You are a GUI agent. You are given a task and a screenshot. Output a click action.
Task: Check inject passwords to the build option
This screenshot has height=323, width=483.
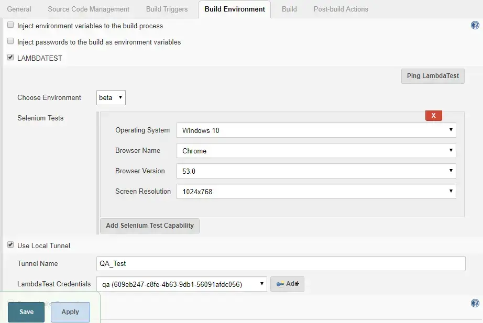pyautogui.click(x=10, y=41)
